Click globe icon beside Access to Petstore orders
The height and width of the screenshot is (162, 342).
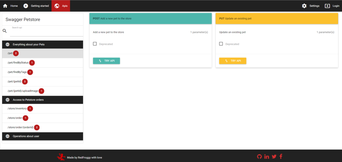point(7,100)
